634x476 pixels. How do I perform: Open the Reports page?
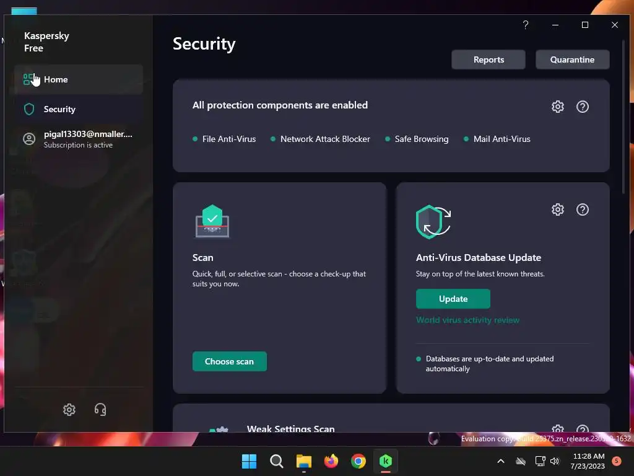click(489, 59)
